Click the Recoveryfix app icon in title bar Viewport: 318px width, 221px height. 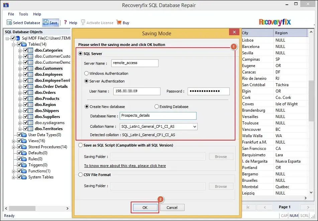point(6,5)
